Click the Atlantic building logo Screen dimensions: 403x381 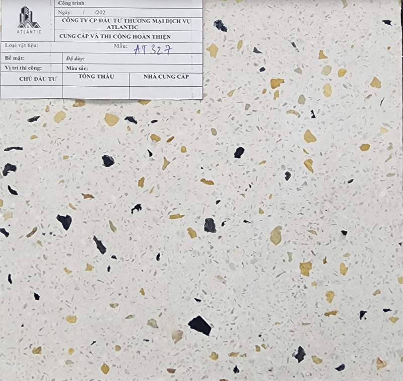tap(29, 18)
